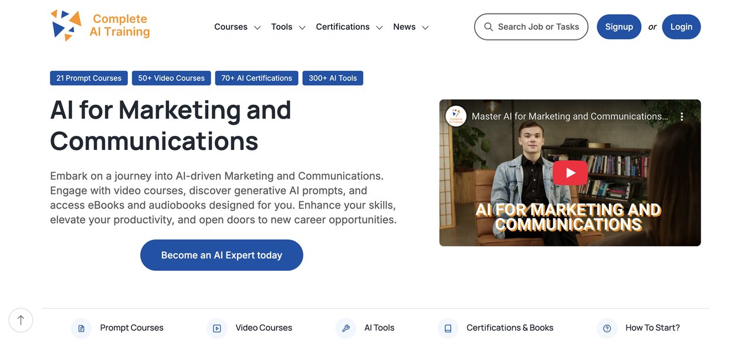Open the video's three-dot options menu

[x=682, y=117]
